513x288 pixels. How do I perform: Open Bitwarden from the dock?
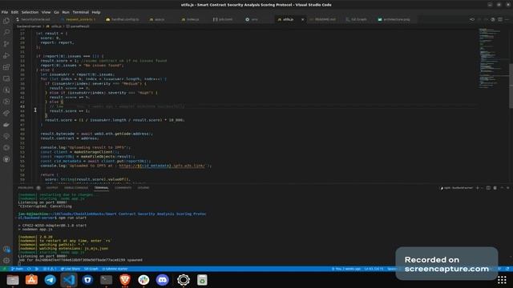87,280
